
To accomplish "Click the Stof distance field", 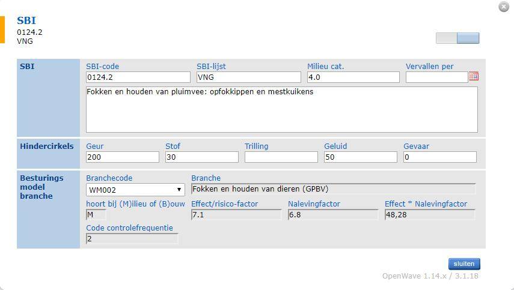I will [201, 157].
